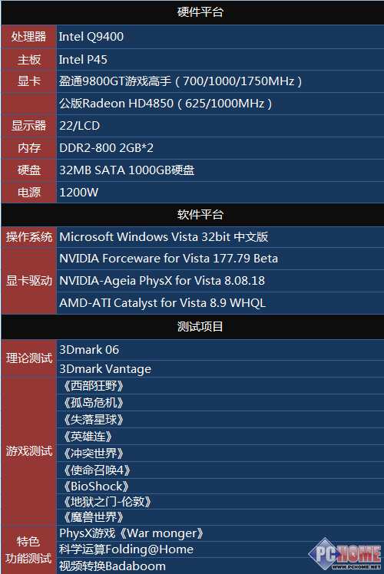
Task: Click the 《地狱之门-伦敦》 row
Action: pos(220,502)
